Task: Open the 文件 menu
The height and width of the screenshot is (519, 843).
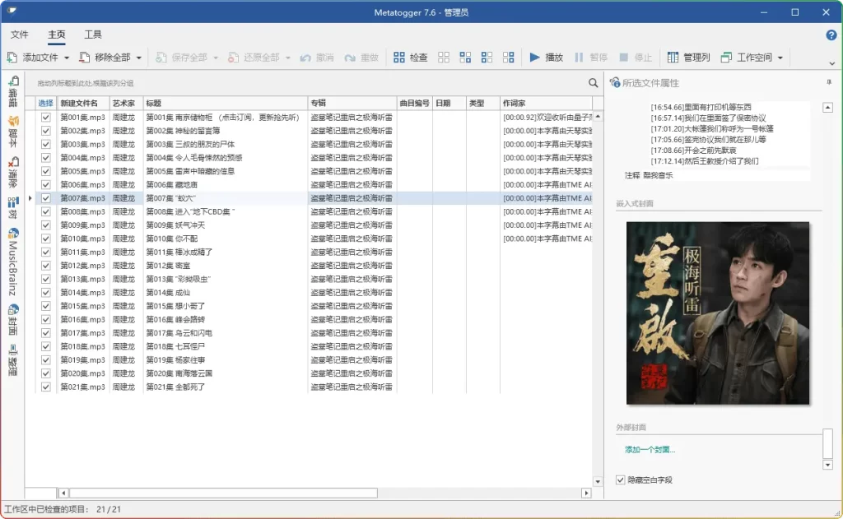Action: coord(20,35)
